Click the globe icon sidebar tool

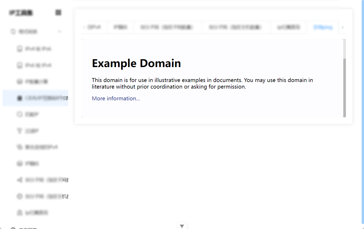pyautogui.click(x=20, y=163)
